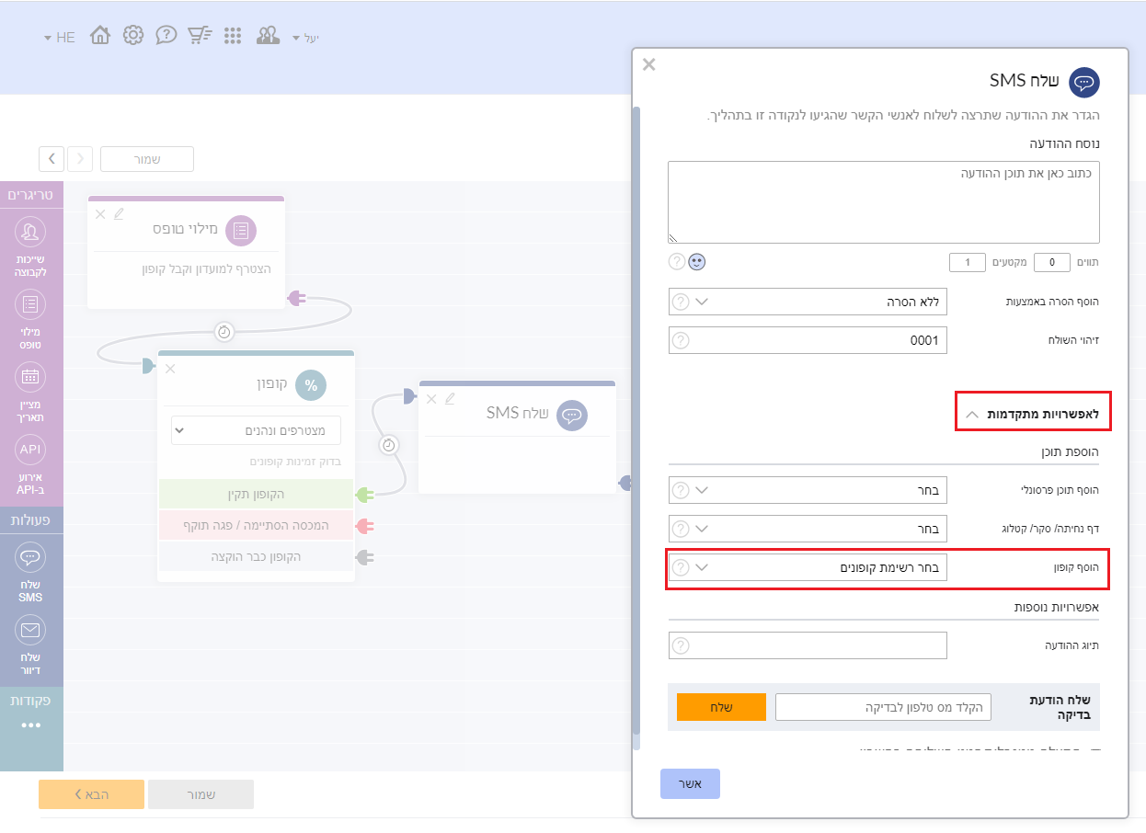
Task: Open the shopping cart icon
Action: pos(200,36)
